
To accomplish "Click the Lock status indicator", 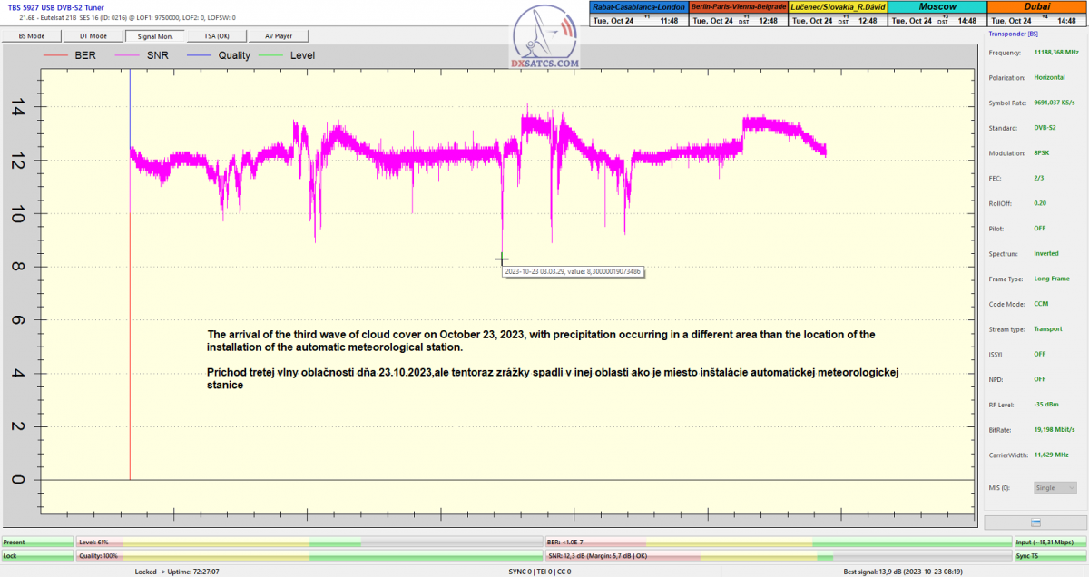I will (37, 555).
